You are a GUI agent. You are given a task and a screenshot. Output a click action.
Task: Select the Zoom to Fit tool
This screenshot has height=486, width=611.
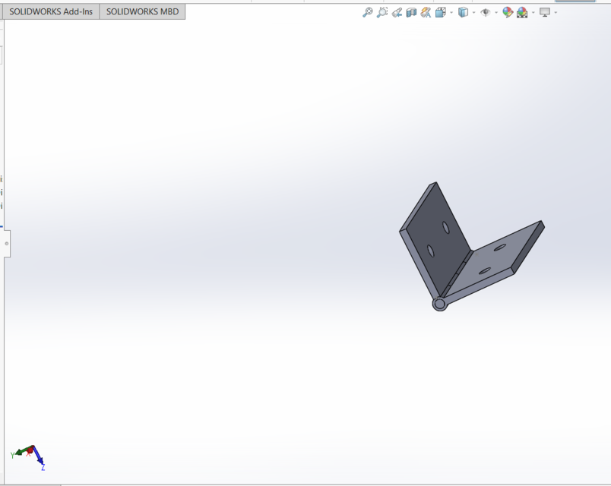click(x=367, y=11)
